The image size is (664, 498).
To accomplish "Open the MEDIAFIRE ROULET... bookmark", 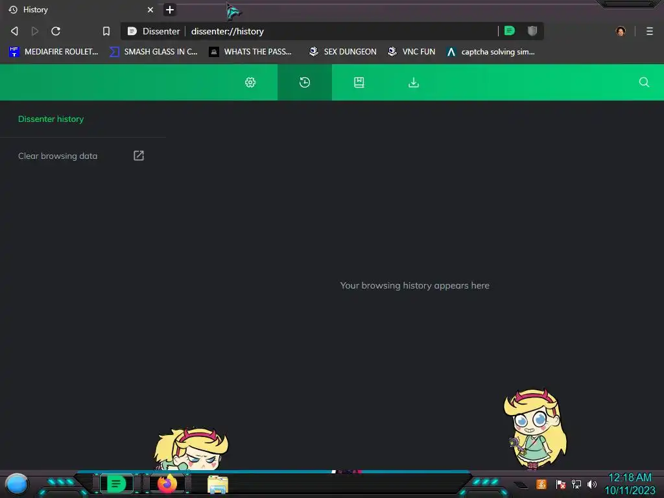I will [x=54, y=52].
